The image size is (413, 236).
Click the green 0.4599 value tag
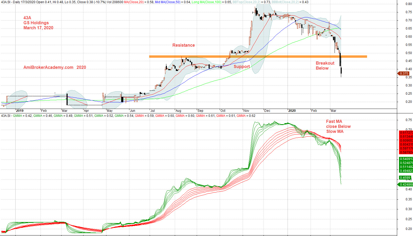(x=405, y=178)
